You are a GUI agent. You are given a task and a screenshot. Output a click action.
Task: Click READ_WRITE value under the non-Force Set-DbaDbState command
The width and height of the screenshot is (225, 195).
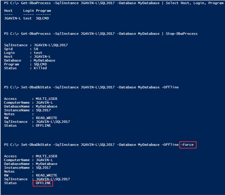(x=46, y=118)
